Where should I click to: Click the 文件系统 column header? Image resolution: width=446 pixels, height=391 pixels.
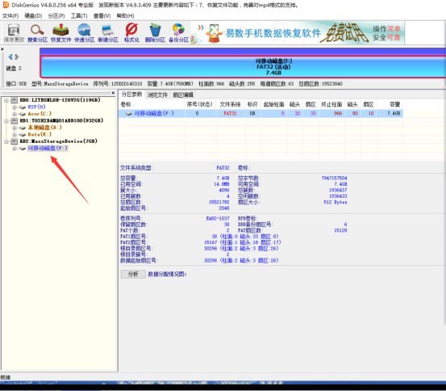tap(230, 104)
